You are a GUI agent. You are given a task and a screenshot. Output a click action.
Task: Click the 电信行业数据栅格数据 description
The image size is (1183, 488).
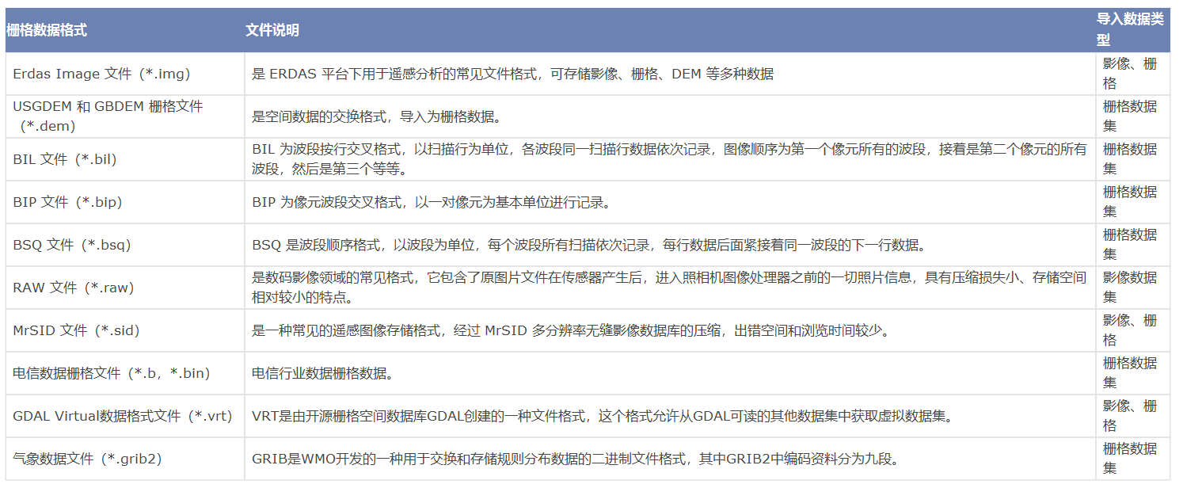pyautogui.click(x=321, y=373)
